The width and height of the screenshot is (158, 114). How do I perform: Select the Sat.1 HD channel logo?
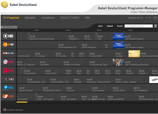pos(8,62)
